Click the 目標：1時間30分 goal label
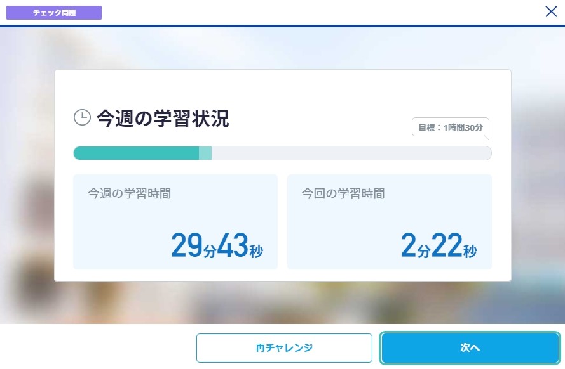Image resolution: width=565 pixels, height=369 pixels. point(450,127)
